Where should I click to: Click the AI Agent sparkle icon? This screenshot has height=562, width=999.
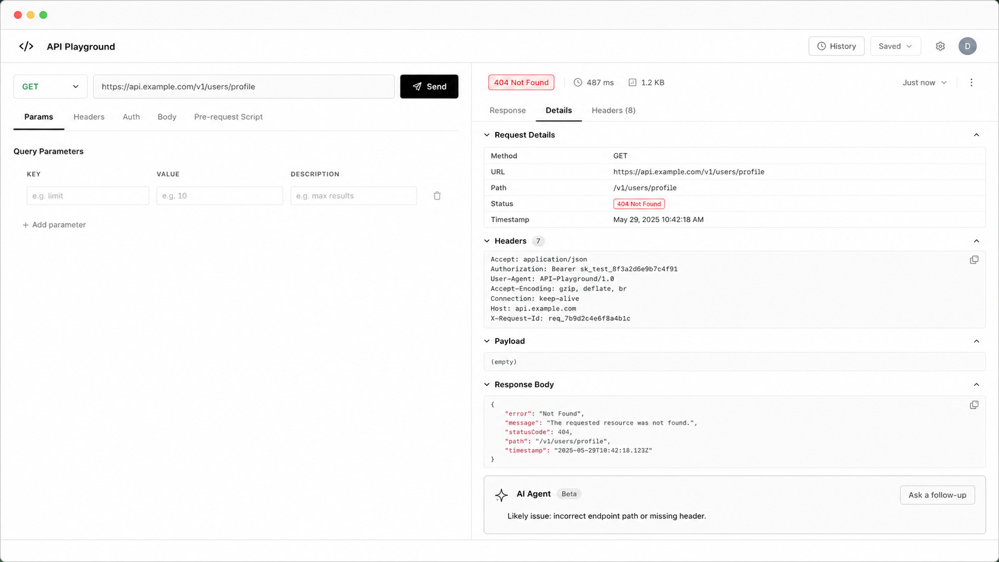coord(501,495)
